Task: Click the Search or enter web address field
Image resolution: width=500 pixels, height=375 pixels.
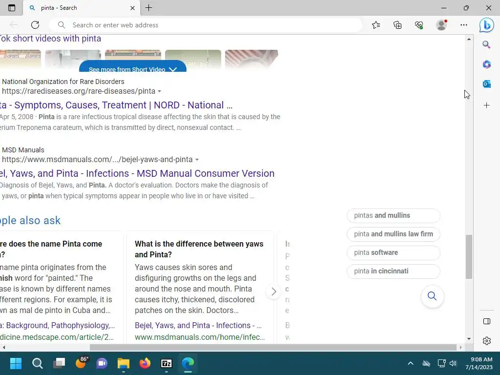Action: pyautogui.click(x=206, y=25)
